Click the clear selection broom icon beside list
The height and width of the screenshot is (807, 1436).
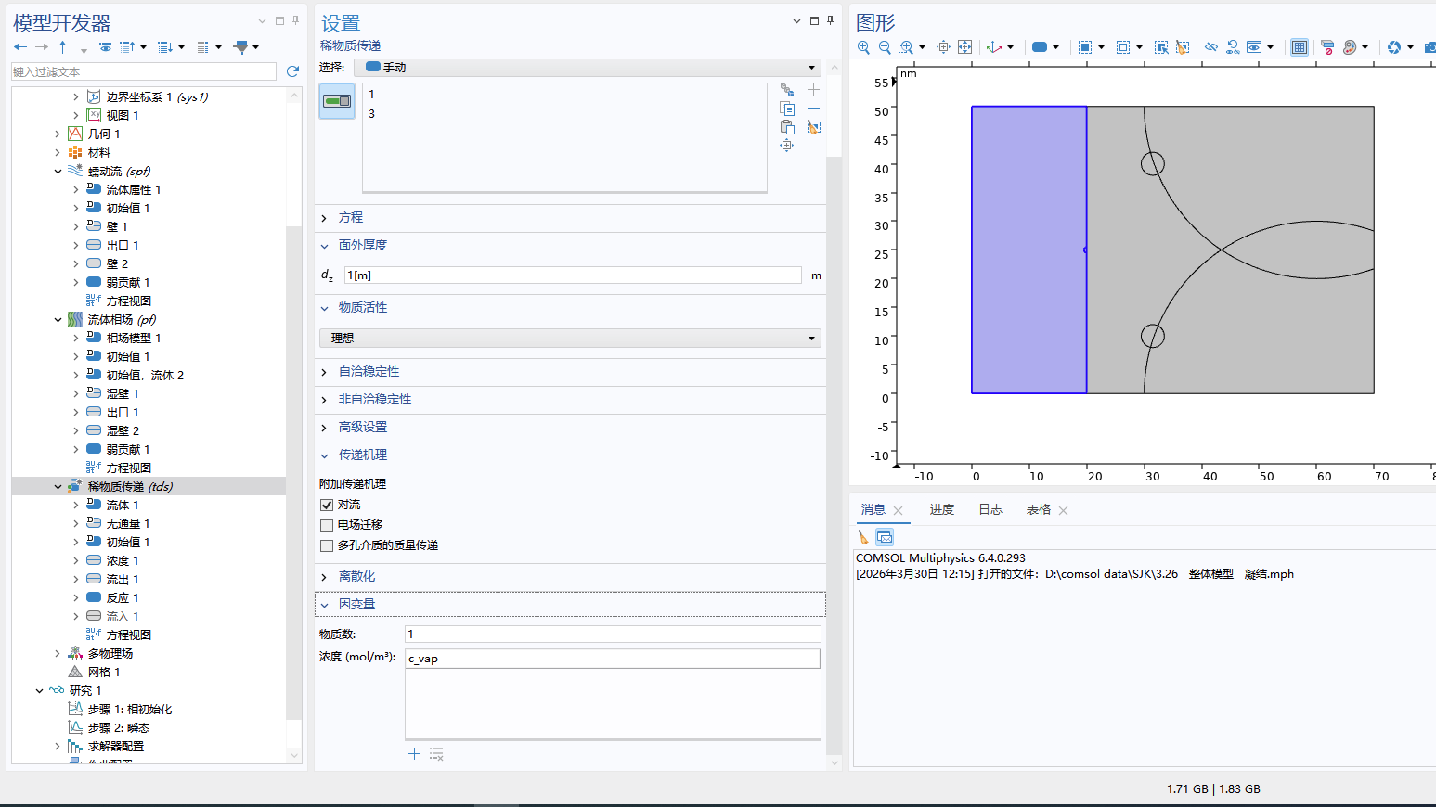click(813, 127)
